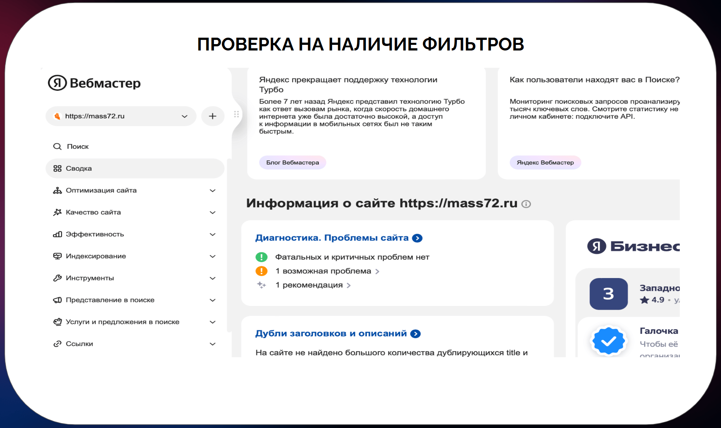Open the 1 рекомендация link
Screen dimensions: 721x428
tap(312, 285)
